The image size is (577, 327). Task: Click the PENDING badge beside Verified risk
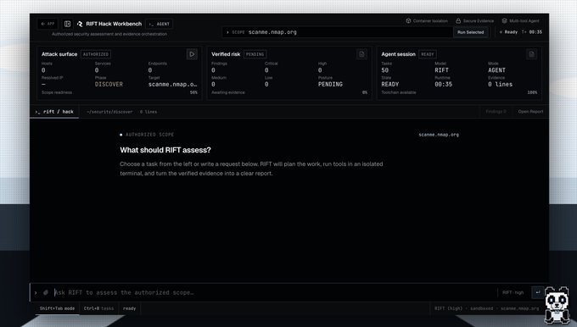pos(255,54)
